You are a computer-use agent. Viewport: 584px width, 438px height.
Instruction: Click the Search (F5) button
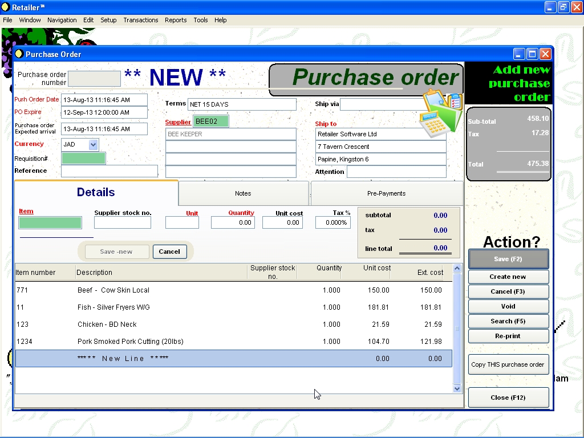point(508,321)
